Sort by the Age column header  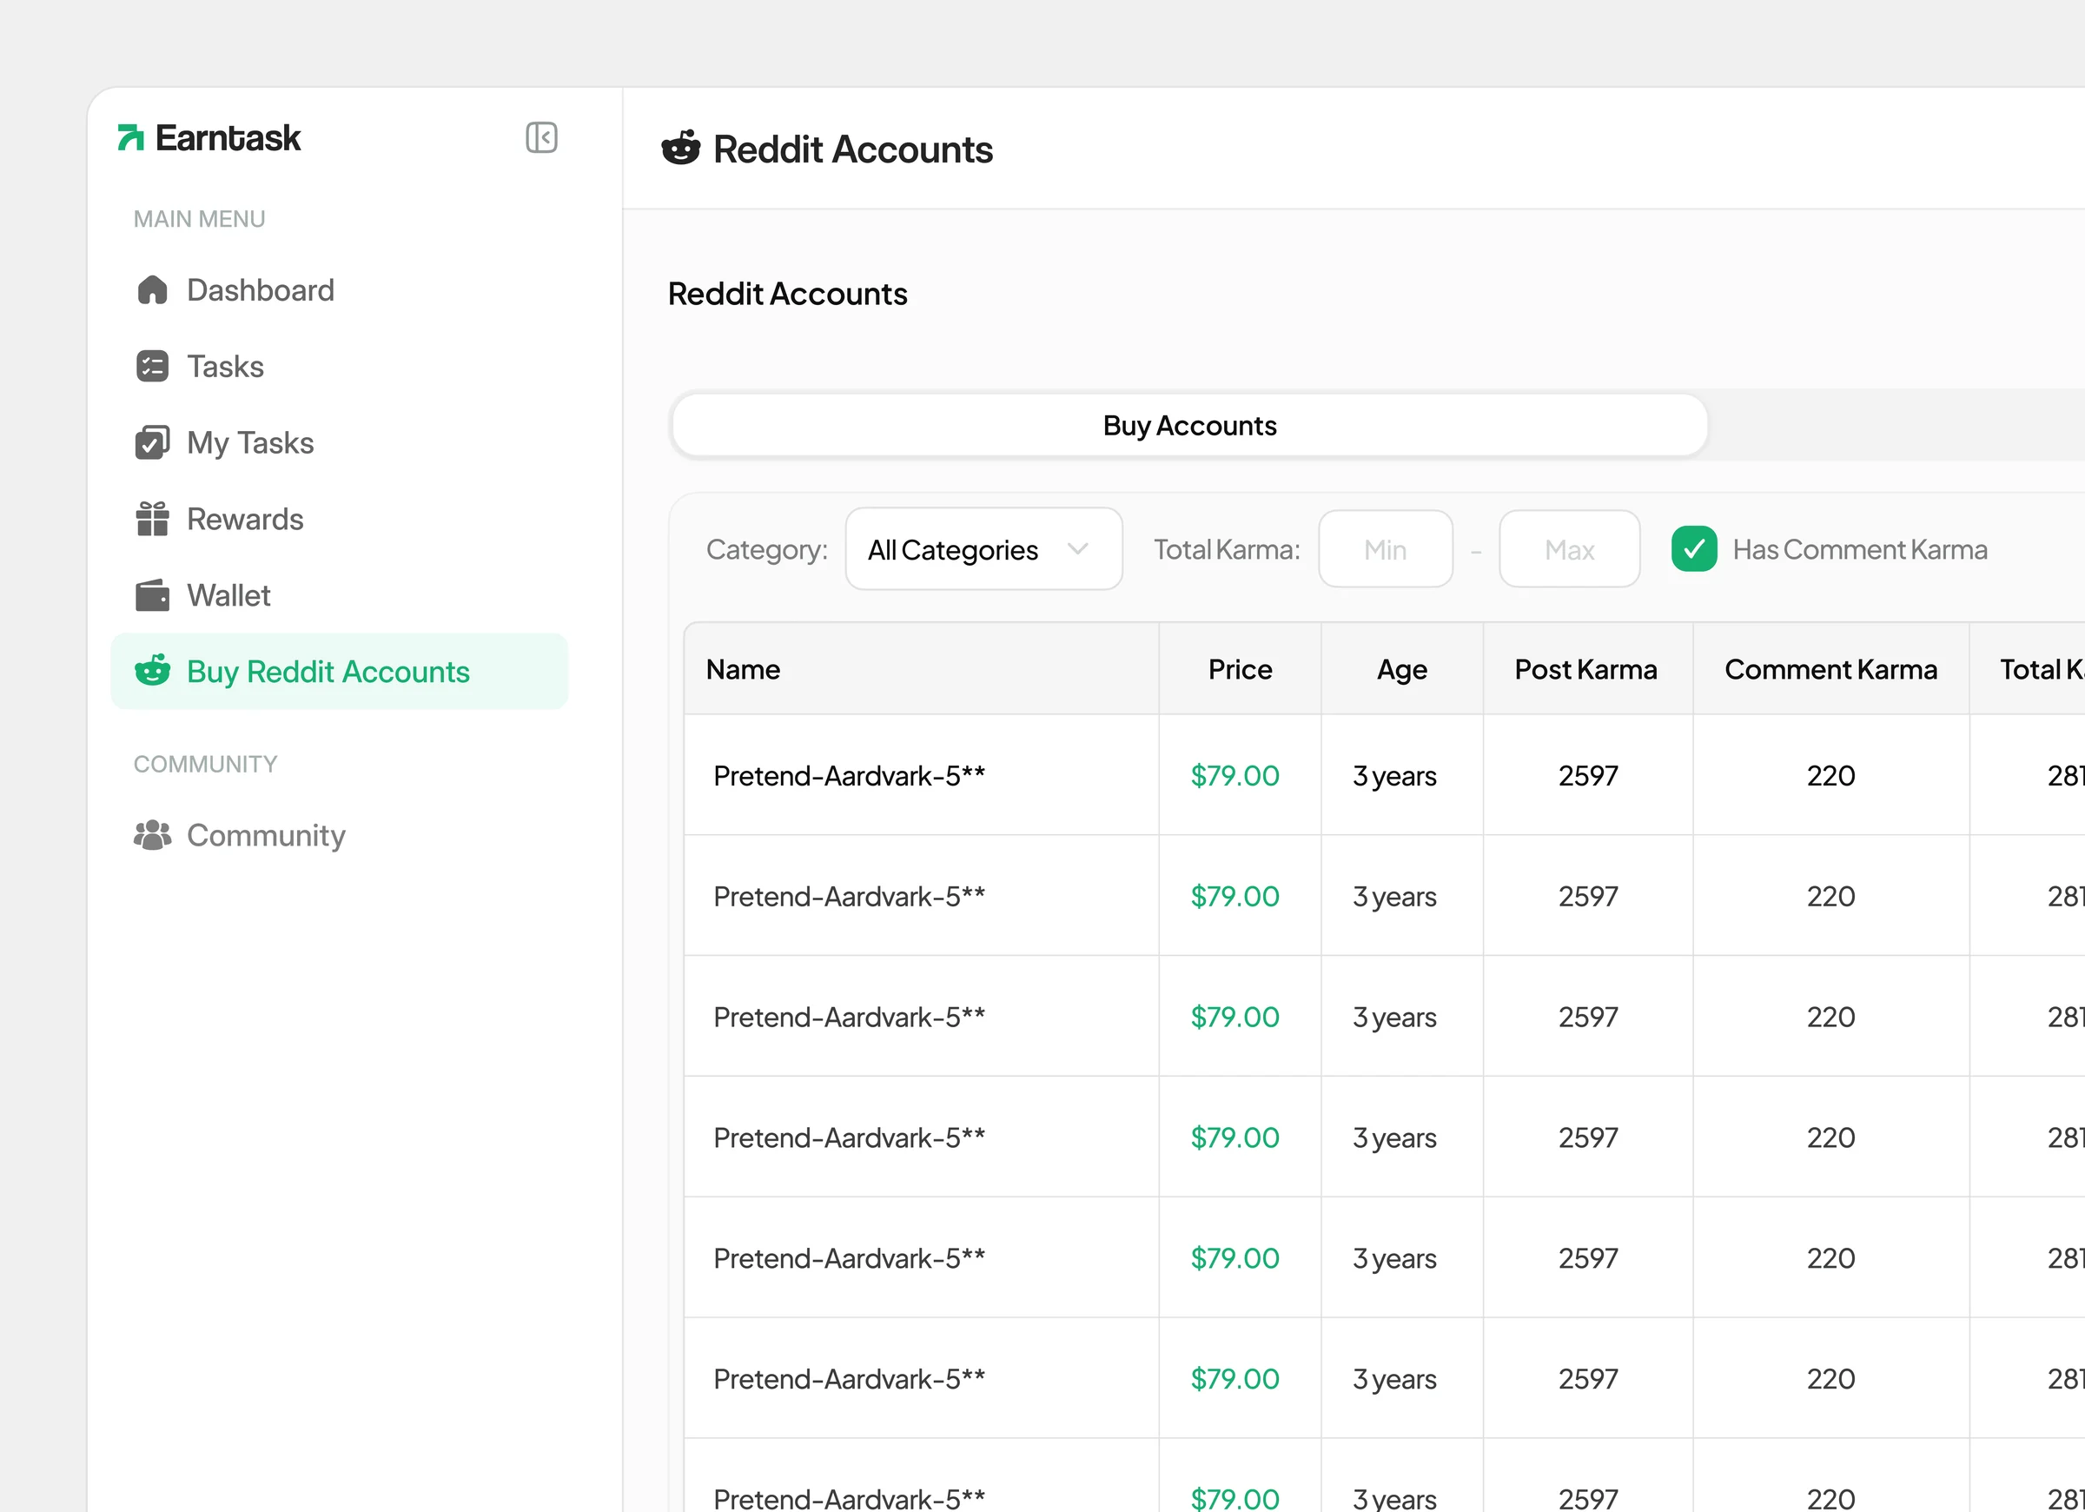point(1402,670)
